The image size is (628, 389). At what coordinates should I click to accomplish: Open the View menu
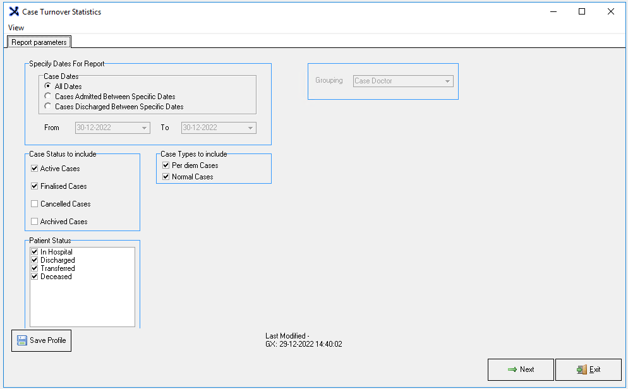click(16, 28)
